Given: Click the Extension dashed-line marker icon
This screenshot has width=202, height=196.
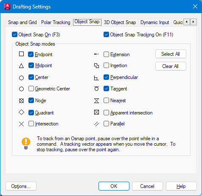Looking at the screenshot, I should 96,54.
